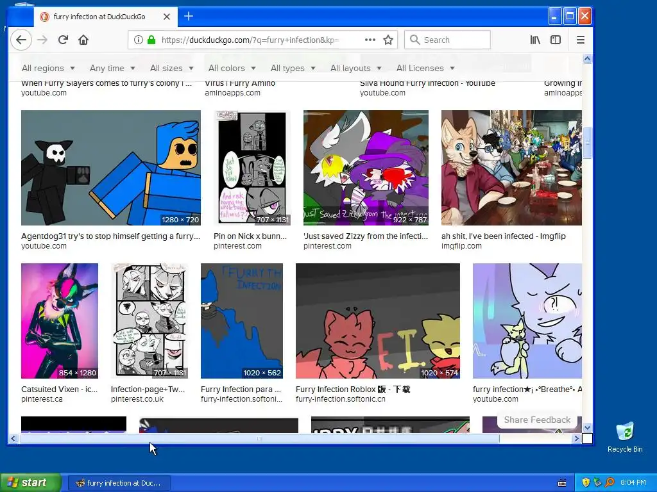Click the pinterest.co.uk source text
Screen dimensions: 657x492
(x=137, y=399)
